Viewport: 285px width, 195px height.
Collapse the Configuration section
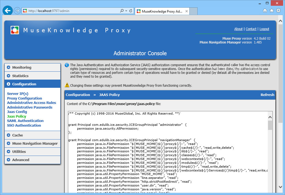point(33,84)
